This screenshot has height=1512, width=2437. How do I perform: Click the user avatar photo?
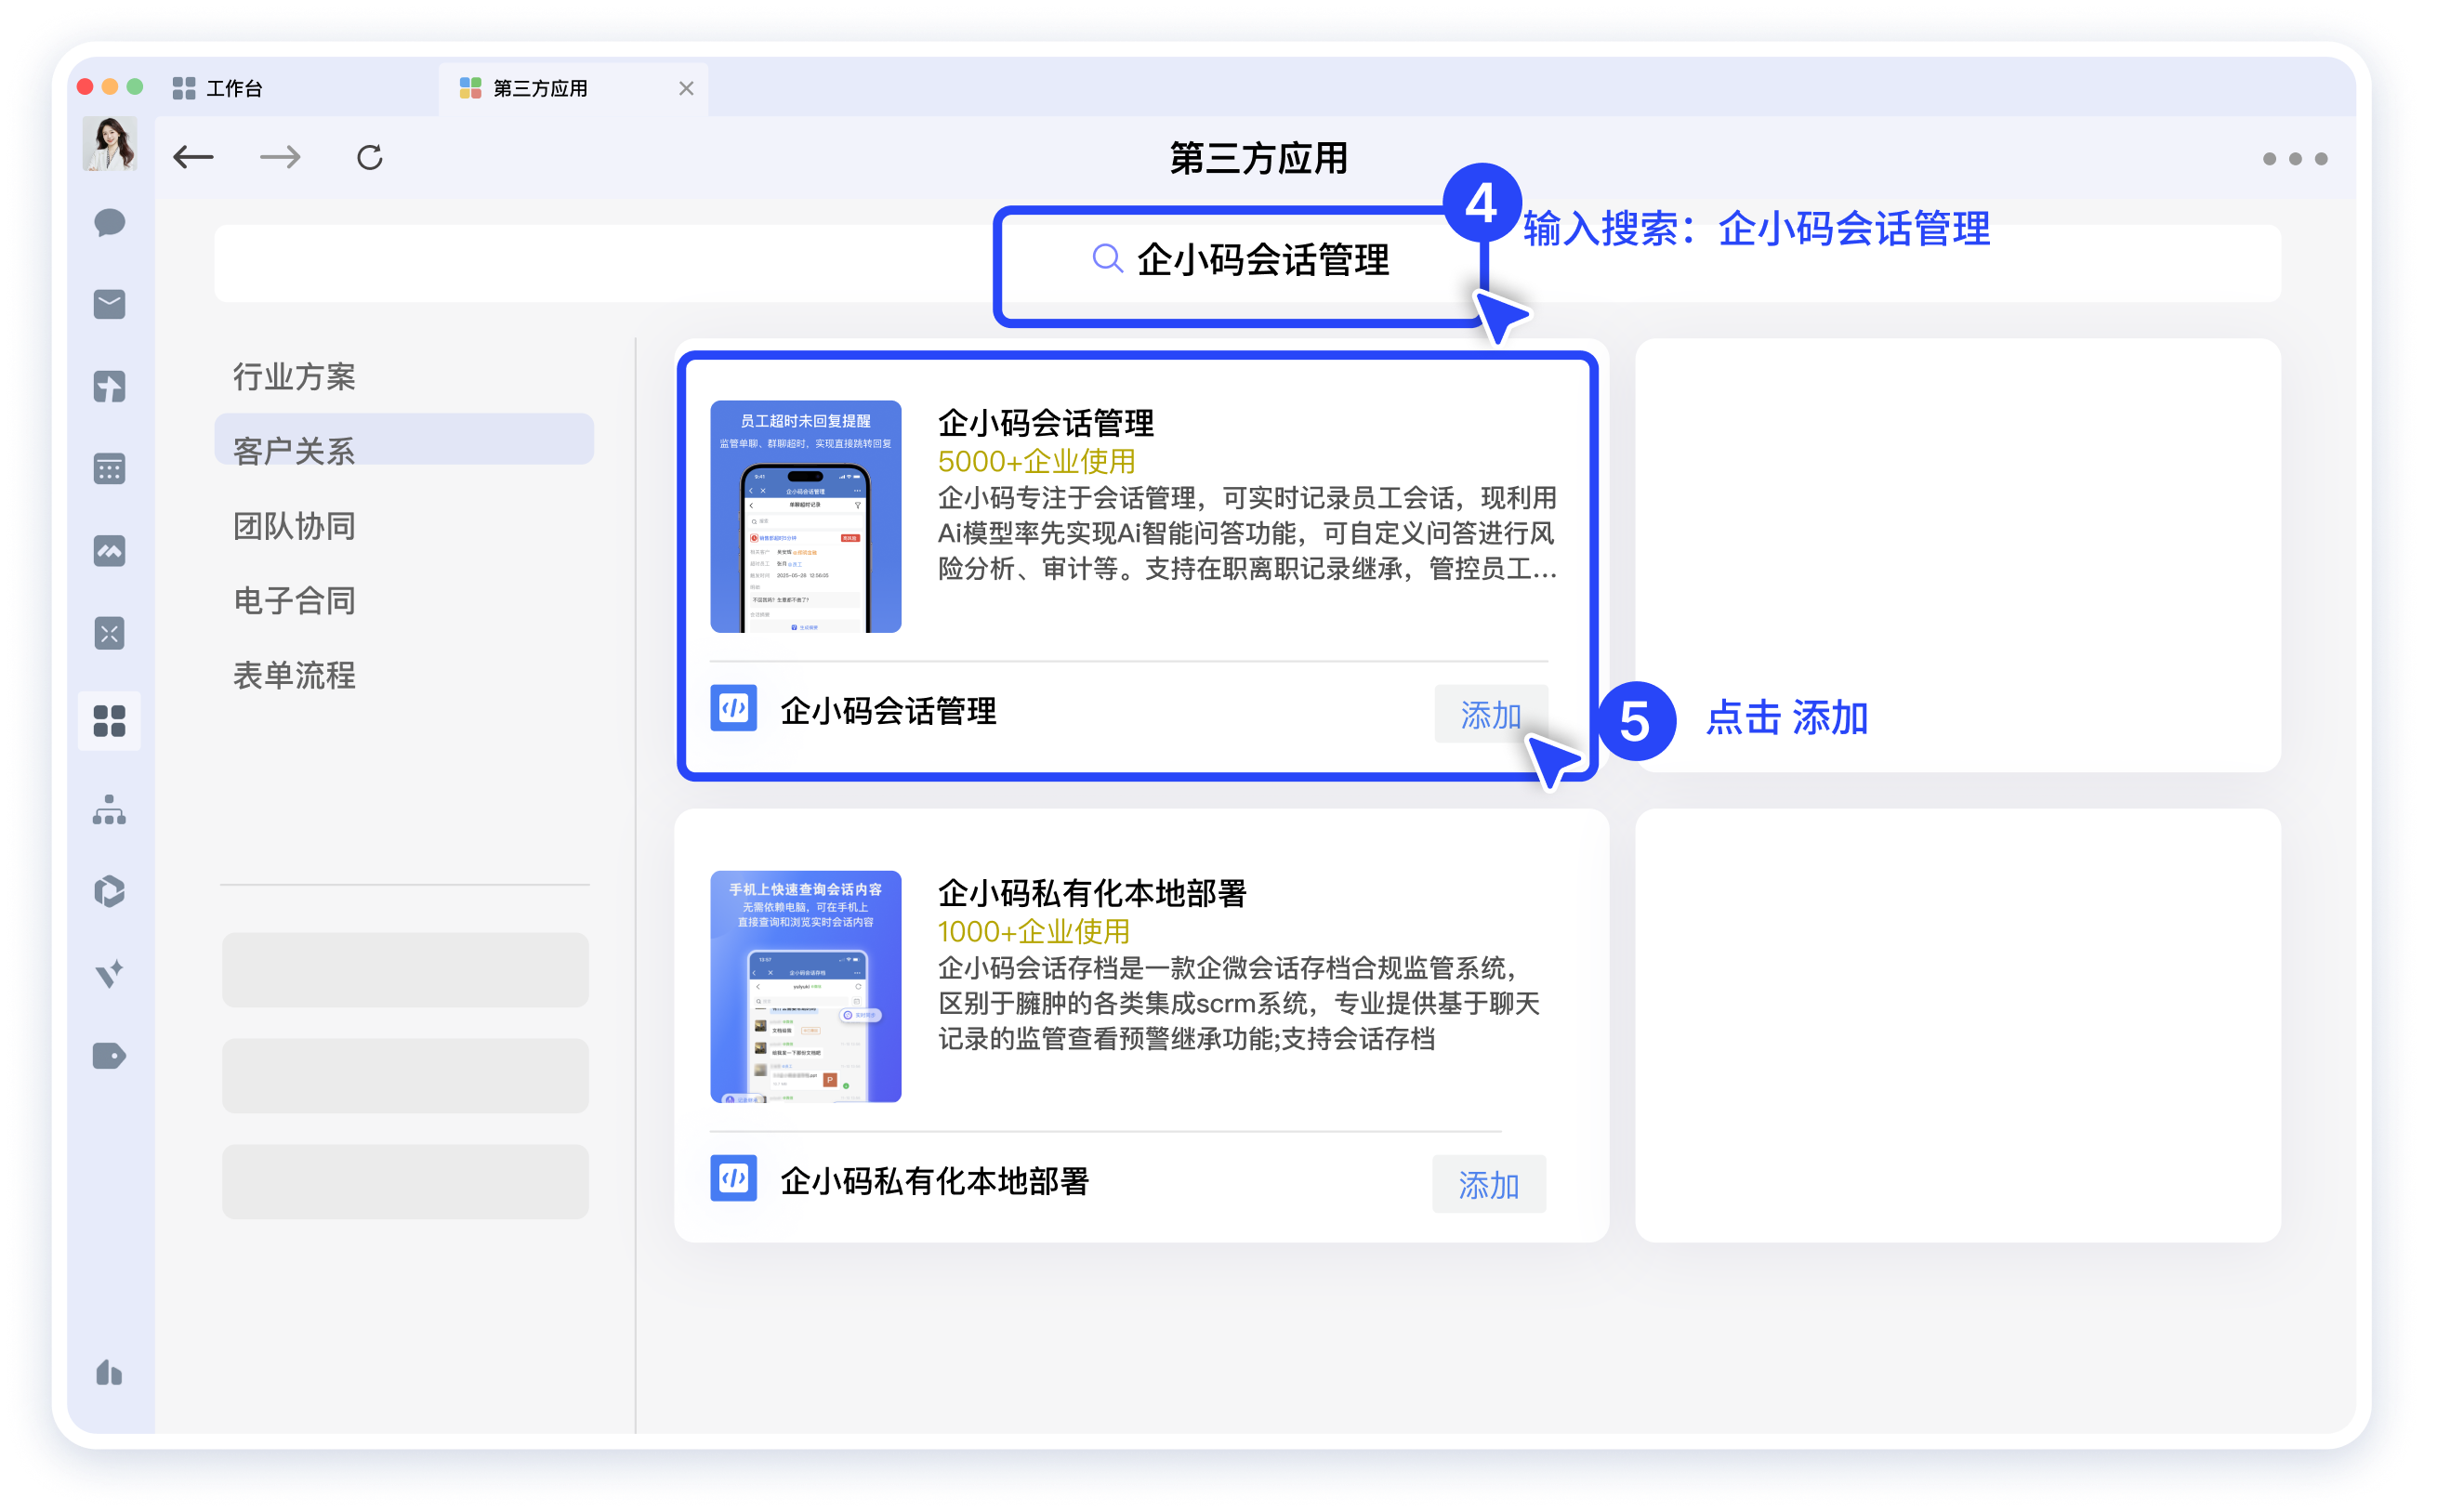[110, 143]
